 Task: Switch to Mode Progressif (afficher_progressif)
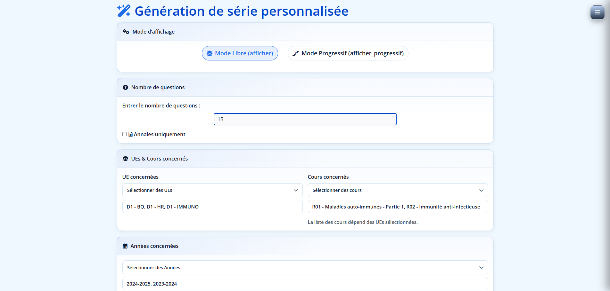point(348,53)
